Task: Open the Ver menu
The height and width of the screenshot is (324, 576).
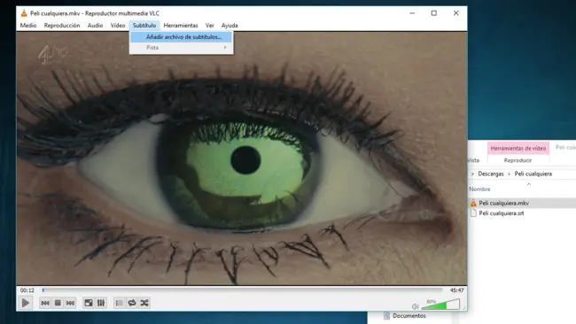Action: [209, 26]
